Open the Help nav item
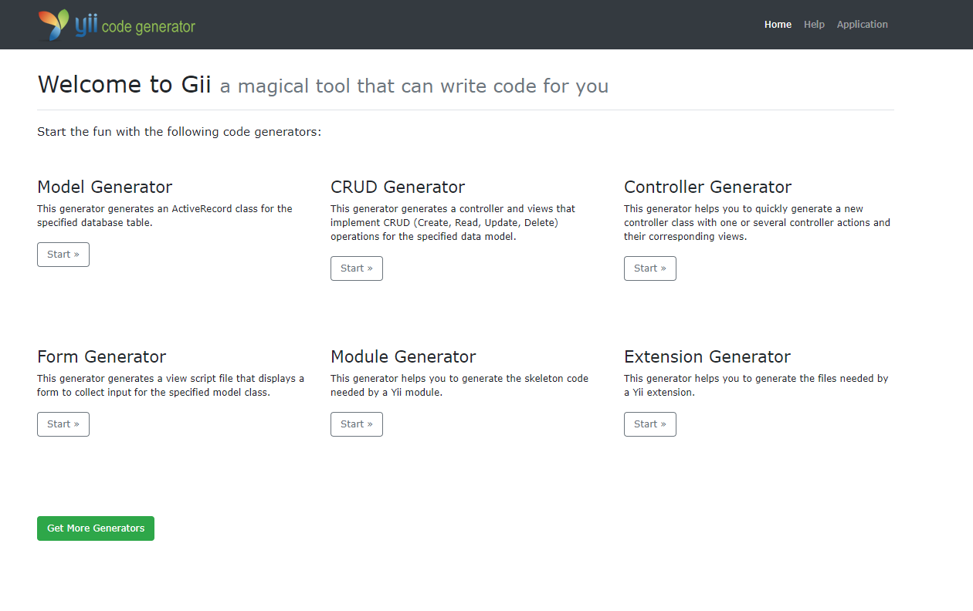Viewport: 973px width, 611px height. [814, 25]
